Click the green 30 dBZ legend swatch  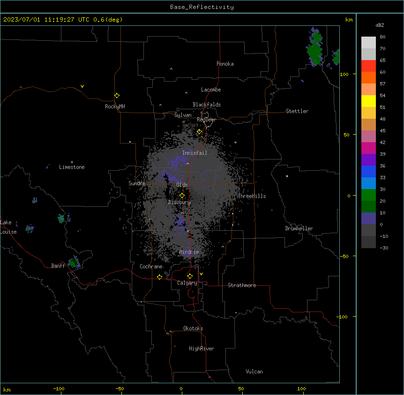368,195
